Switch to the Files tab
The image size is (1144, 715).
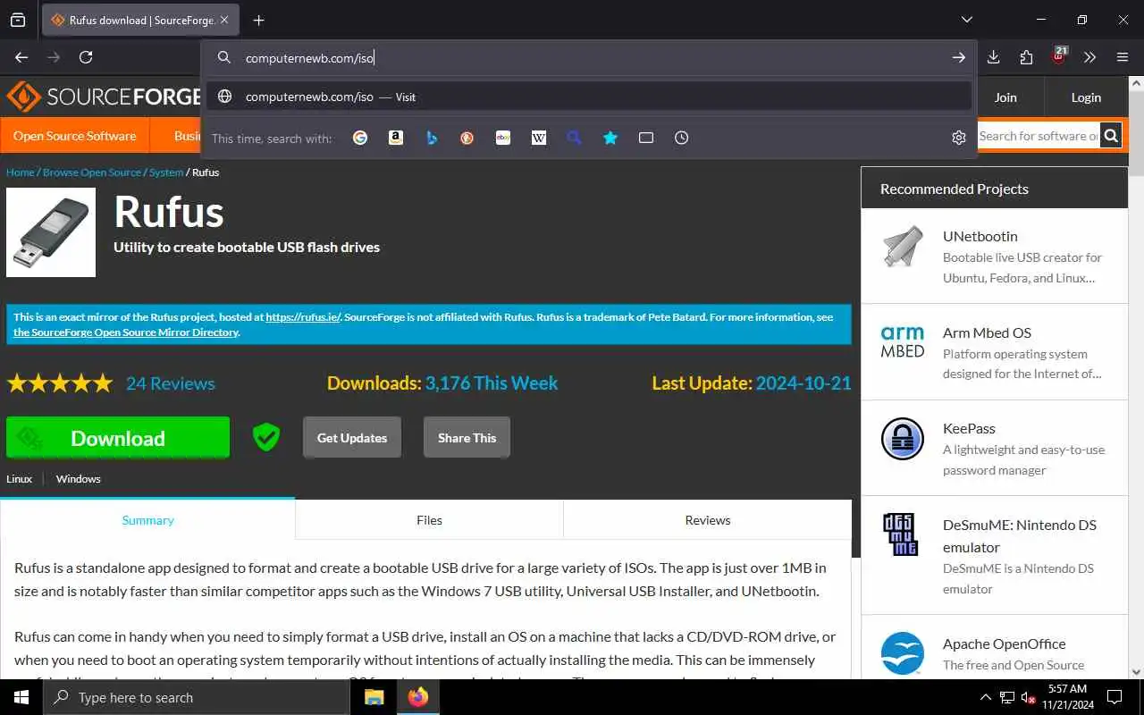tap(429, 519)
